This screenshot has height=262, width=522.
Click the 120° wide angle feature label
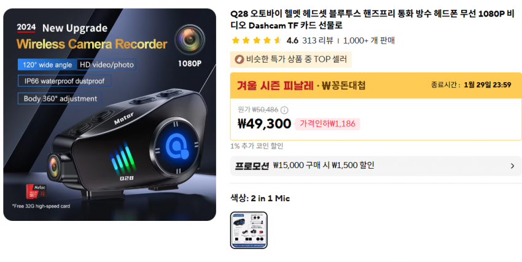point(47,65)
